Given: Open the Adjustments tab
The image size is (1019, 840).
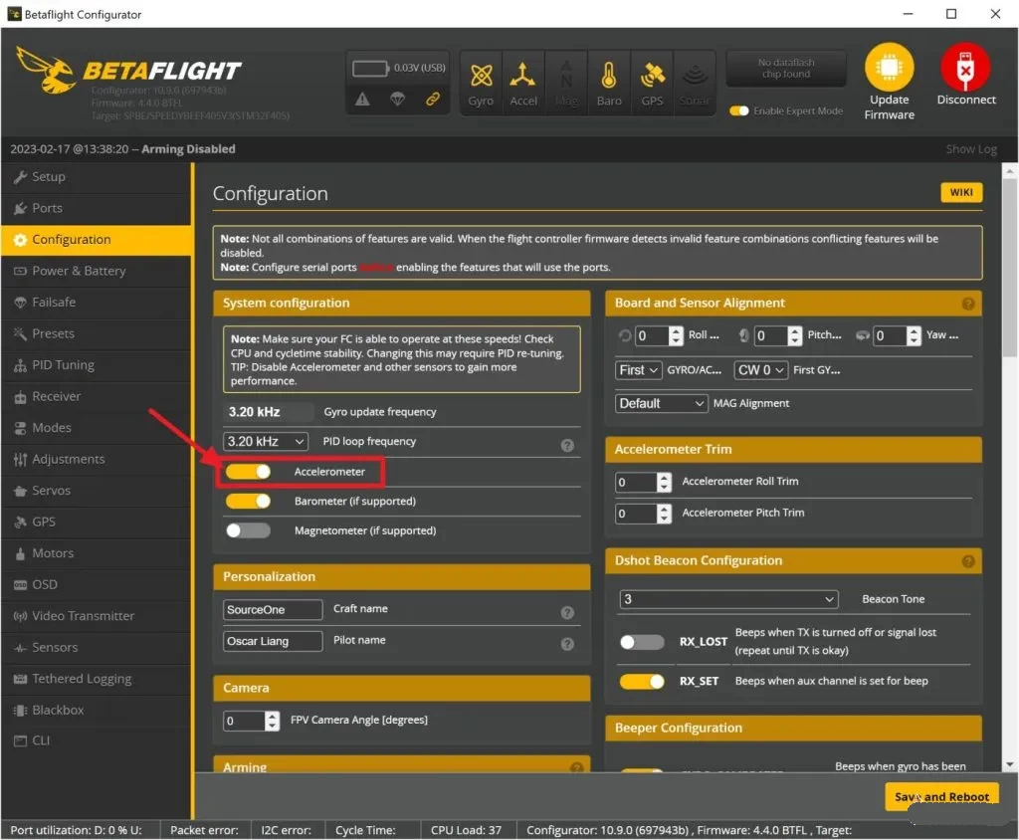Looking at the screenshot, I should [x=97, y=459].
